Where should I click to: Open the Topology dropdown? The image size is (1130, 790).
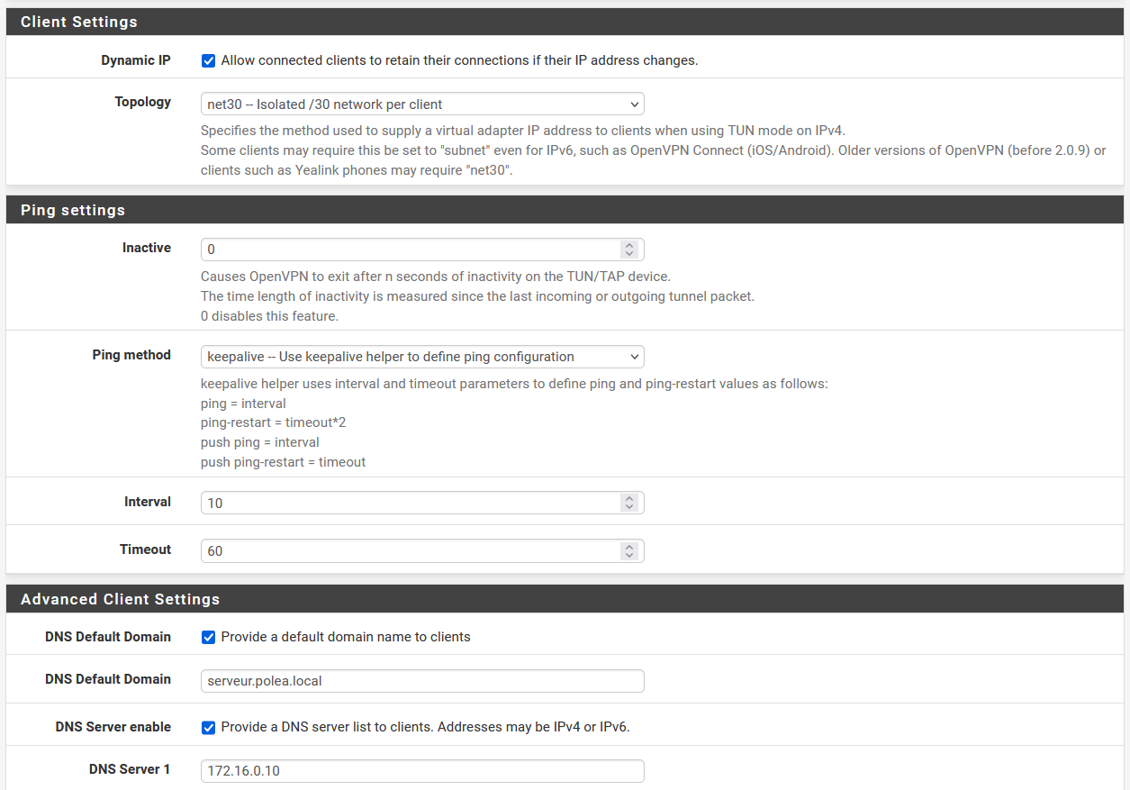(x=421, y=104)
